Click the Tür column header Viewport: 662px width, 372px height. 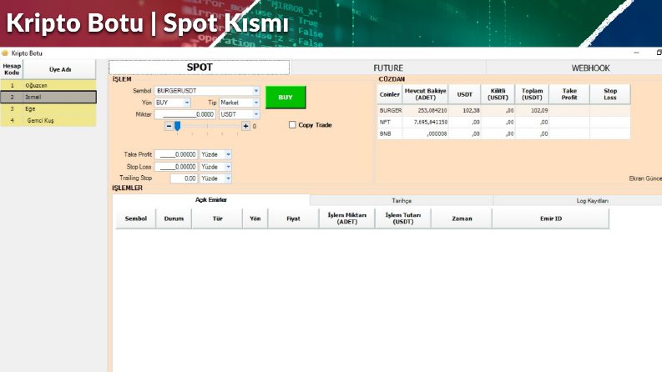click(x=217, y=219)
